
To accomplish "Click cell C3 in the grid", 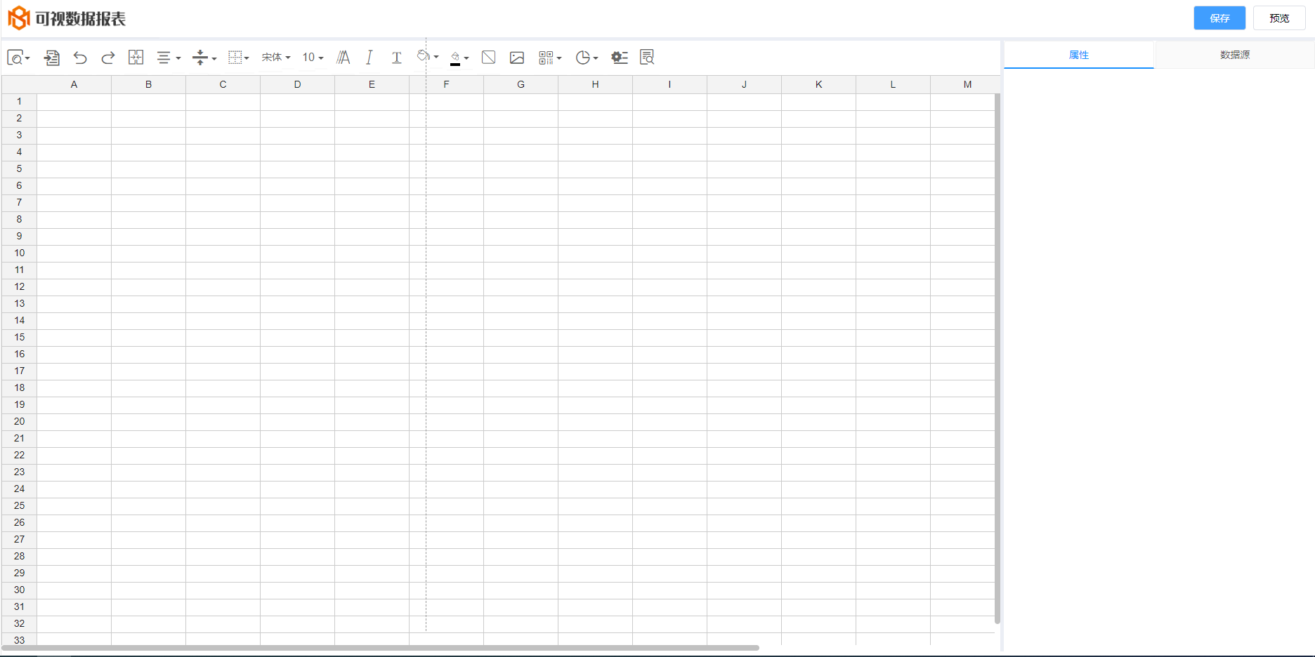I will pyautogui.click(x=223, y=135).
